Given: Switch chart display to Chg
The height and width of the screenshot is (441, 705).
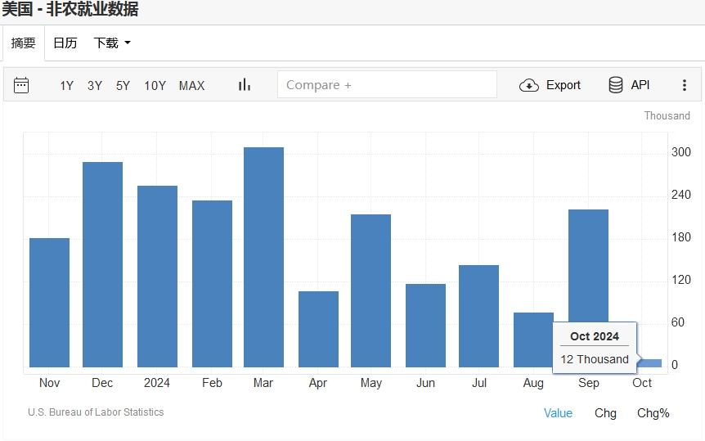Looking at the screenshot, I should point(605,413).
